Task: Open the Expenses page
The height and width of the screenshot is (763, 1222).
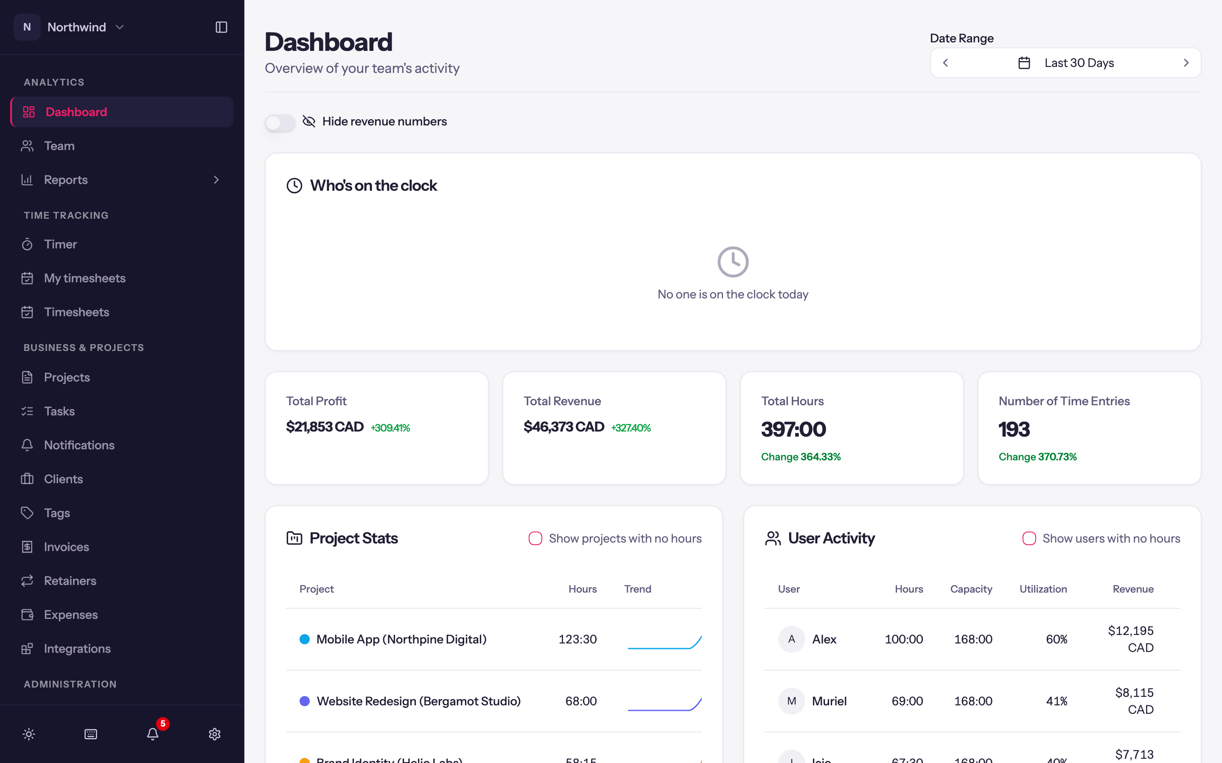Action: [122, 614]
